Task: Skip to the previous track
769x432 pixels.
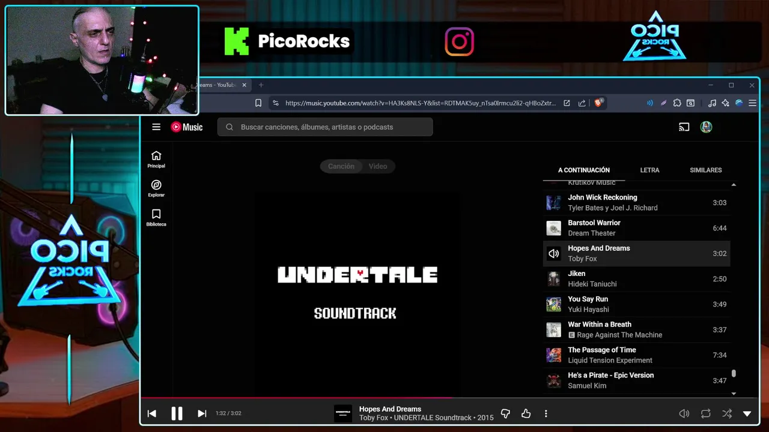Action: click(152, 413)
